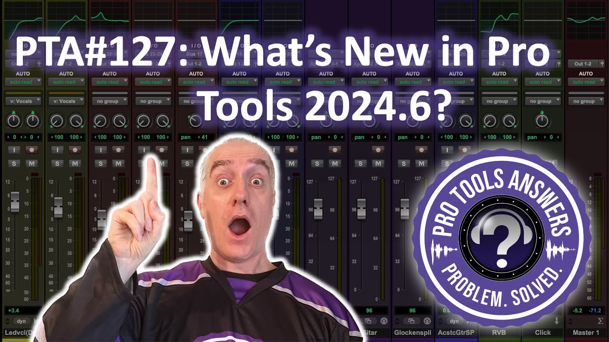Click the Ledvcl track volume fader

point(15,202)
